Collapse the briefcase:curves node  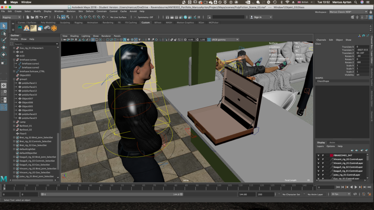point(14,59)
